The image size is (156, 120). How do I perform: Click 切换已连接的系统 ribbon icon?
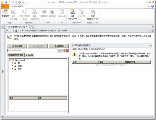25,15
